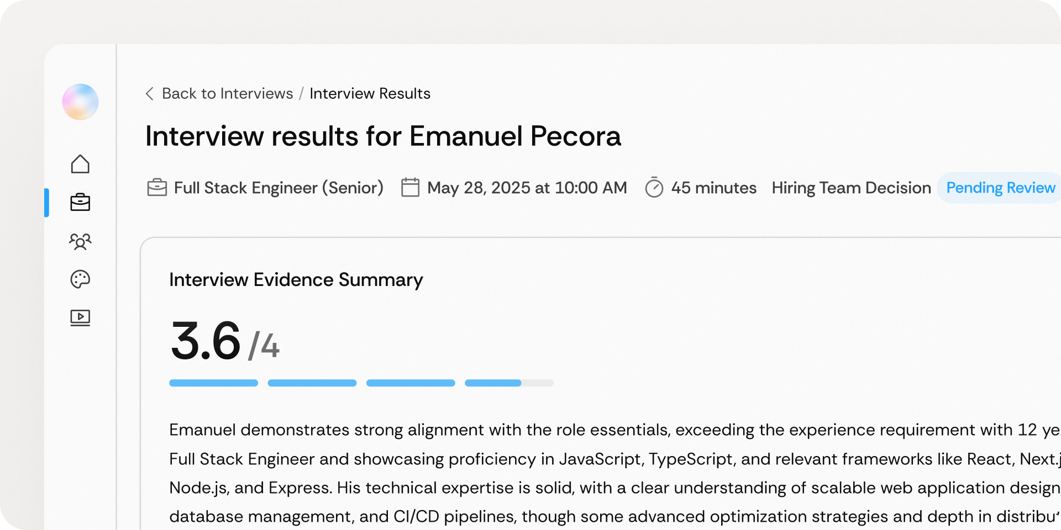Click the calendar icon beside the date
Image resolution: width=1061 pixels, height=530 pixels.
point(410,188)
